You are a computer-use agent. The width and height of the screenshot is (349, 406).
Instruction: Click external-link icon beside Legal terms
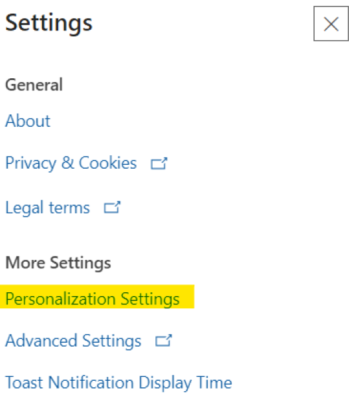[112, 208]
